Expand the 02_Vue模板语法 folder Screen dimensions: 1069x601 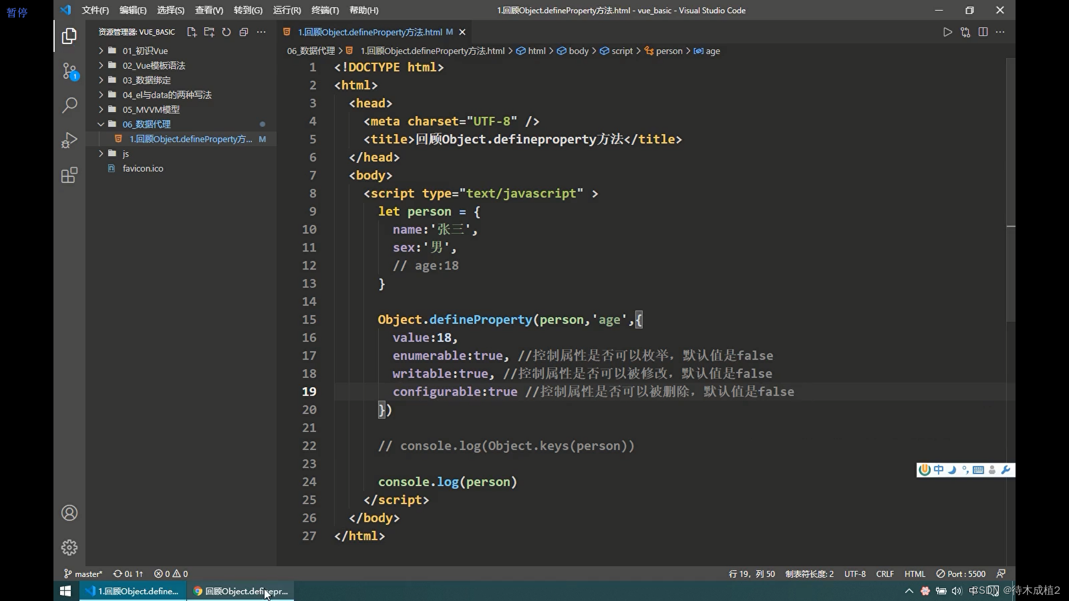(x=181, y=66)
